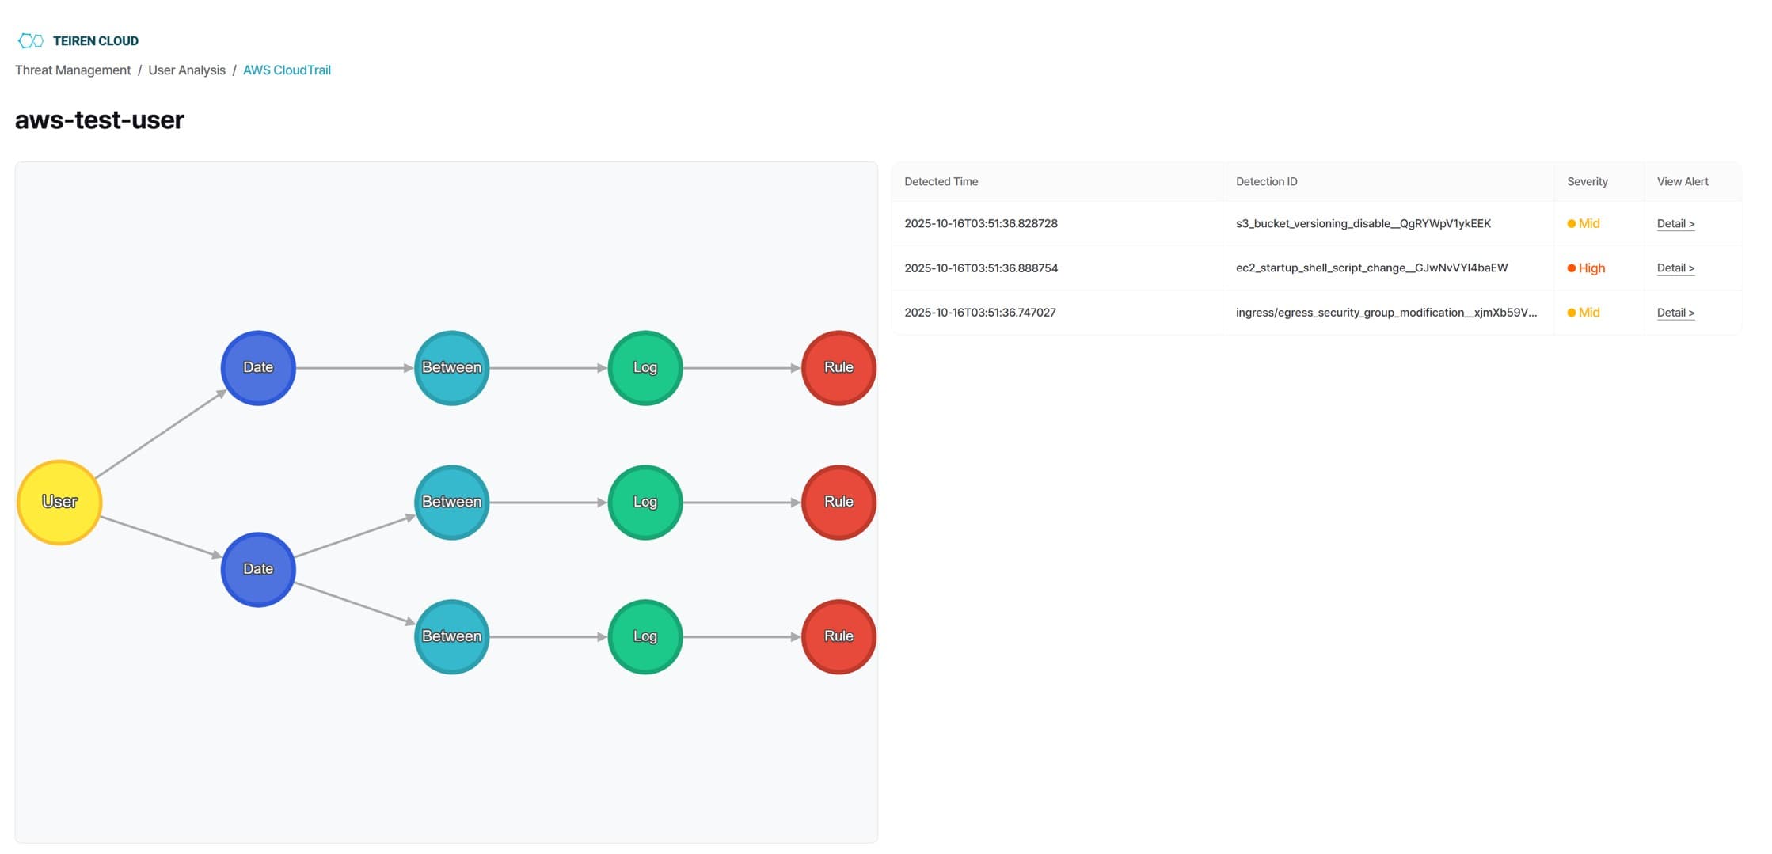Viewport: 1772px width, 854px height.
Task: Click the topmost Between node
Action: click(x=451, y=366)
